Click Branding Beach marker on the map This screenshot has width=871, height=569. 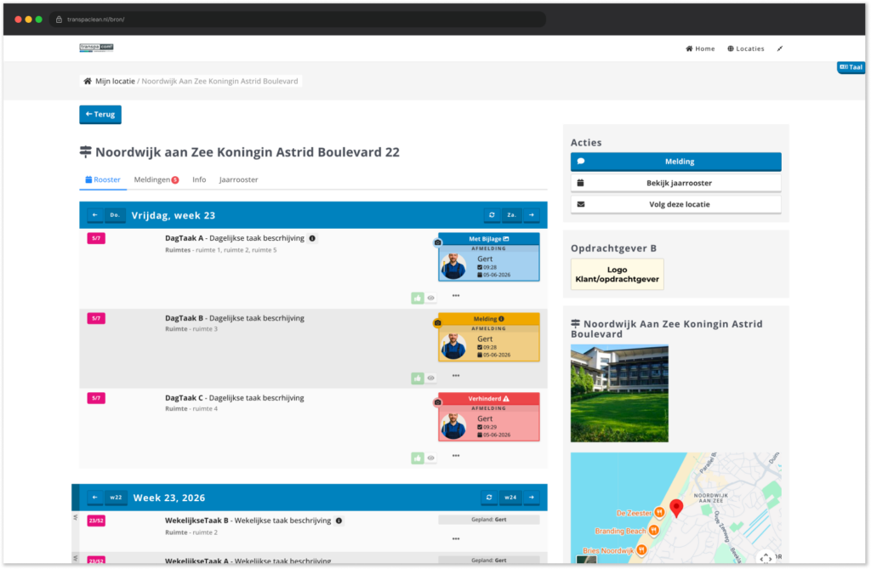654,530
